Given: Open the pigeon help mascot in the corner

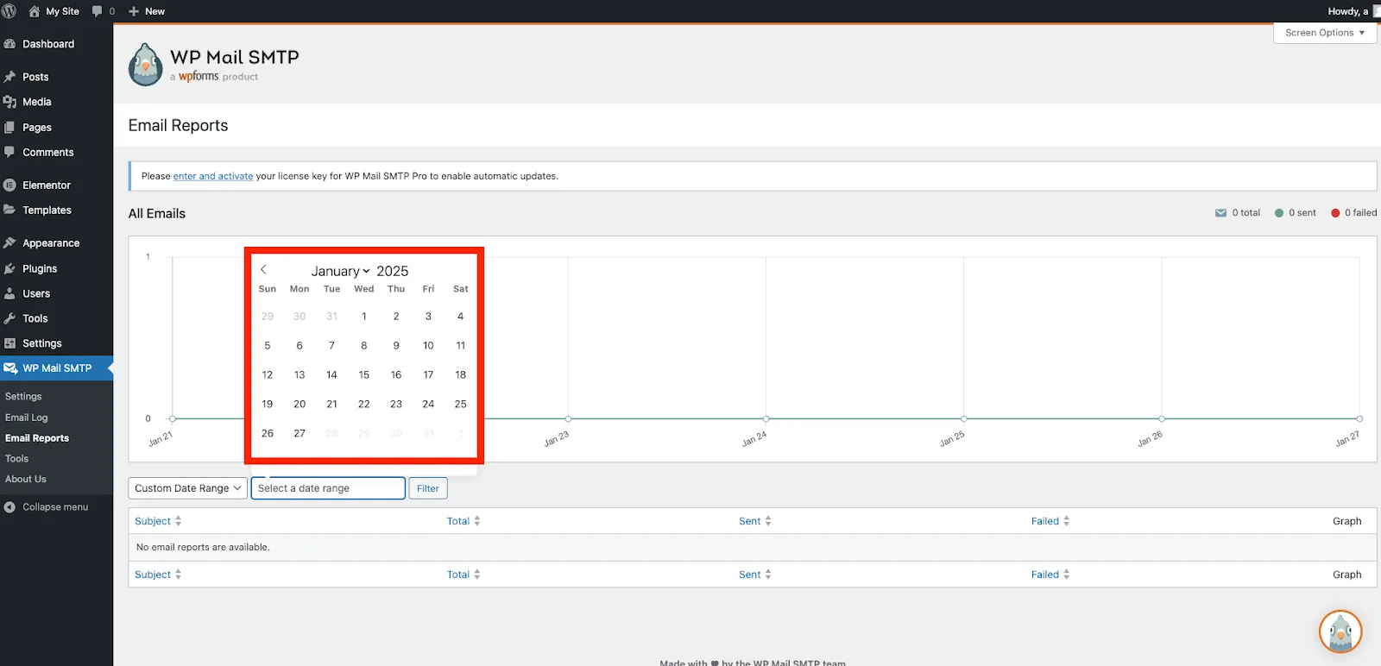Looking at the screenshot, I should (1340, 632).
